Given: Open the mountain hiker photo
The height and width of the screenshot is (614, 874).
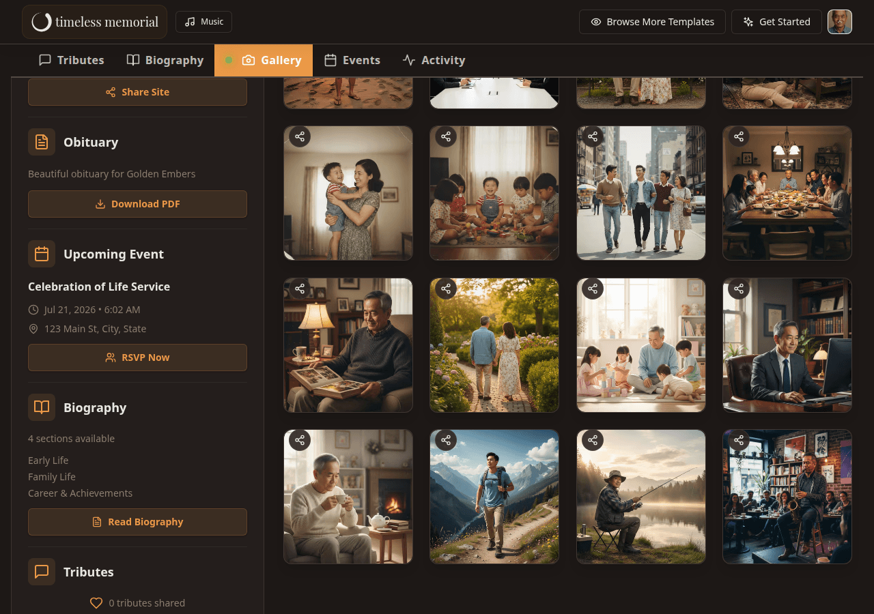Looking at the screenshot, I should coord(494,497).
